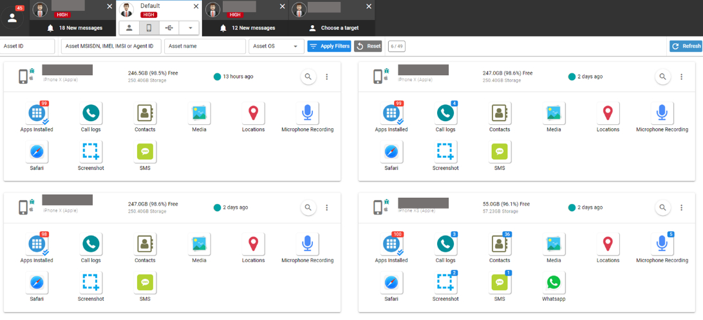
Task: Search the asset updated 13 hours ago
Action: [x=308, y=77]
